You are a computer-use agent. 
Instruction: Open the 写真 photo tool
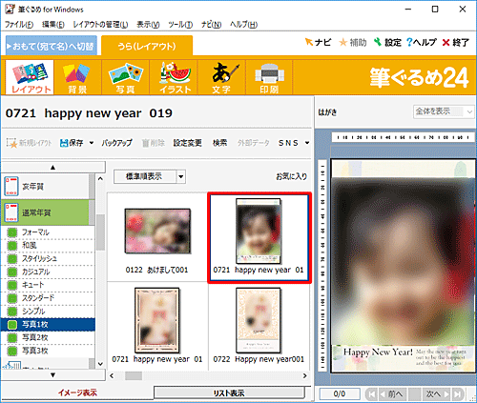[x=125, y=77]
